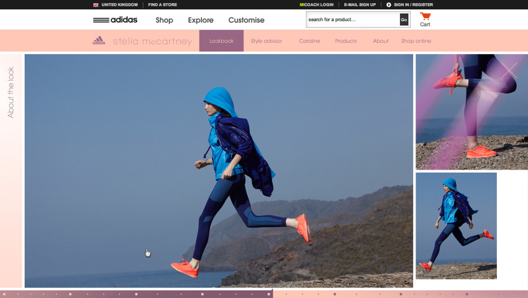
Task: Open E-MAIL SIGN UP
Action: pyautogui.click(x=360, y=5)
